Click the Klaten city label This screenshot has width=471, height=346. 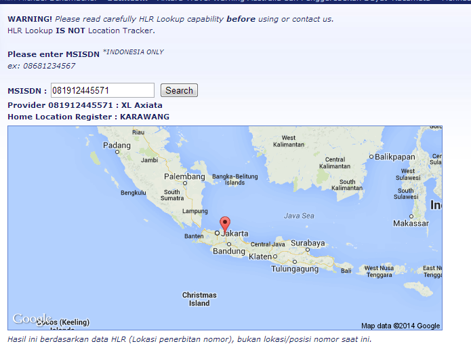[260, 256]
